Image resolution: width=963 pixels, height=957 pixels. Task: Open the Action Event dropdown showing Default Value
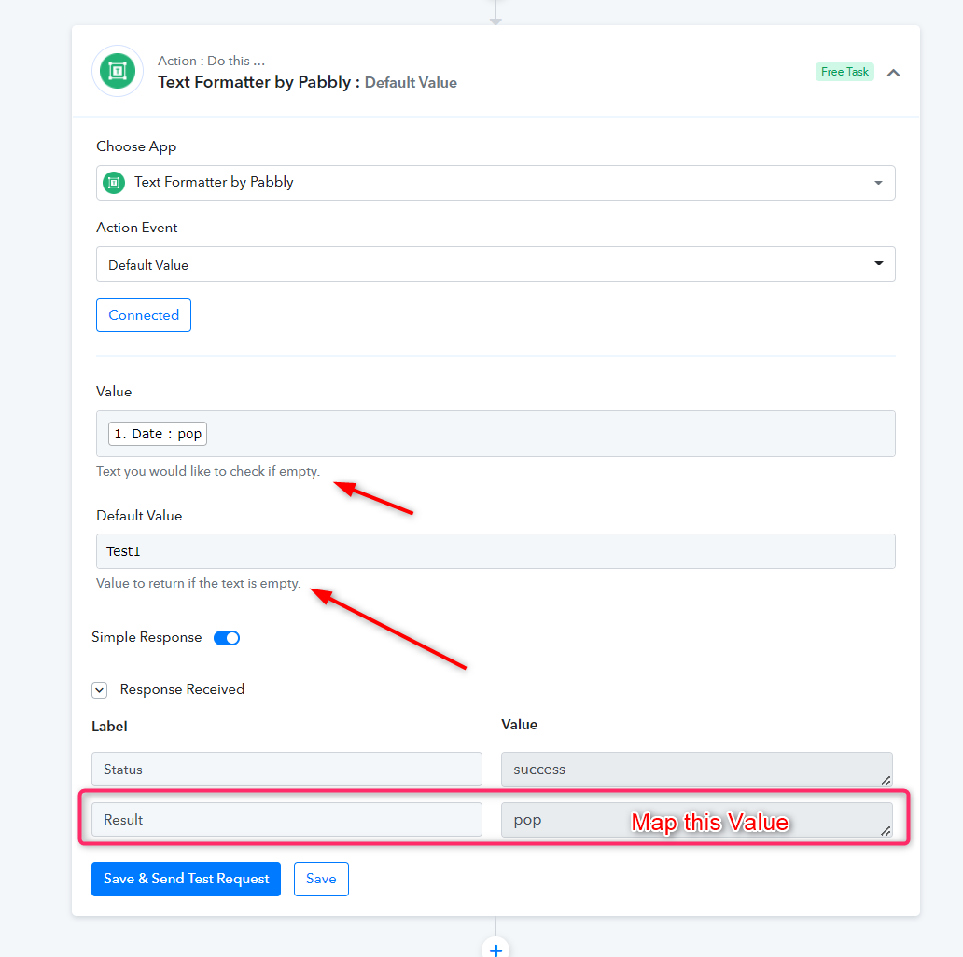pos(495,264)
